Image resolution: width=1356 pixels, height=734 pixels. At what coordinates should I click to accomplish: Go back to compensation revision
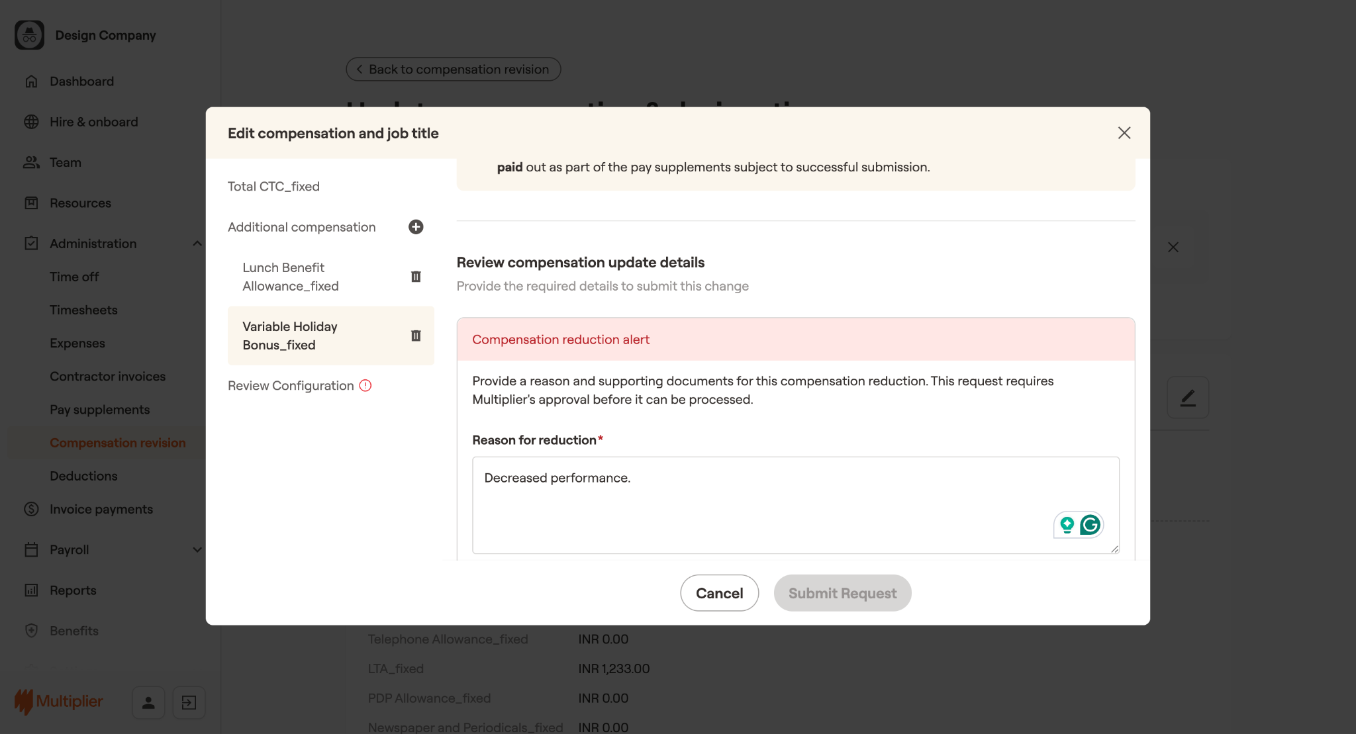click(x=453, y=69)
